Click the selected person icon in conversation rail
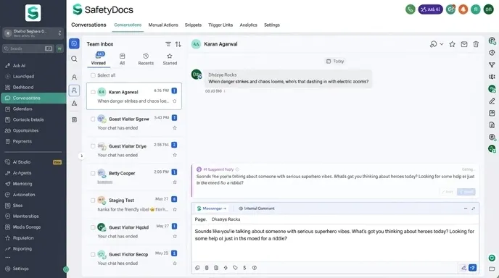The image size is (499, 278). click(x=74, y=90)
